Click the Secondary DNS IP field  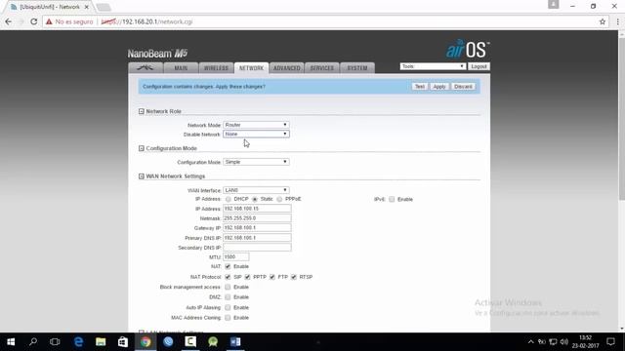pos(257,247)
